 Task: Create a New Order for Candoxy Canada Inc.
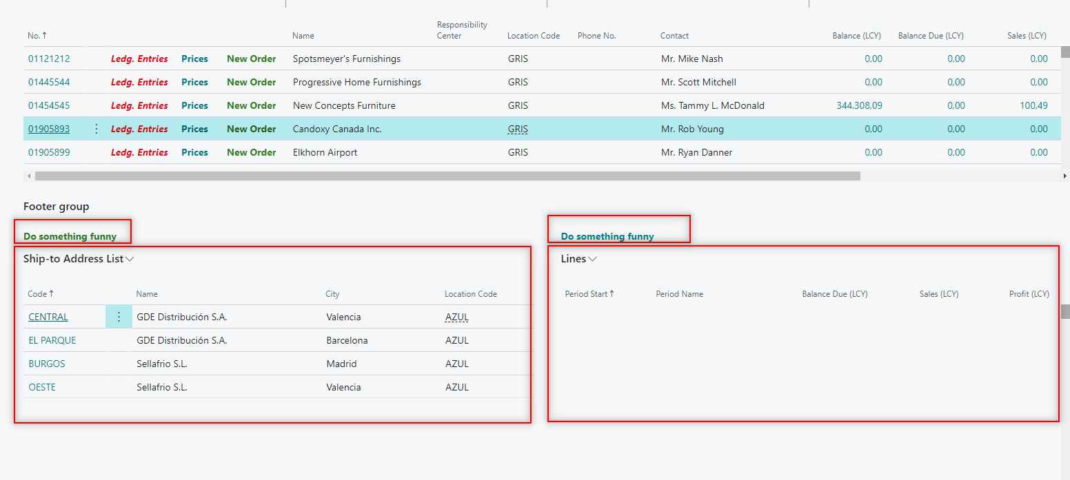(251, 128)
